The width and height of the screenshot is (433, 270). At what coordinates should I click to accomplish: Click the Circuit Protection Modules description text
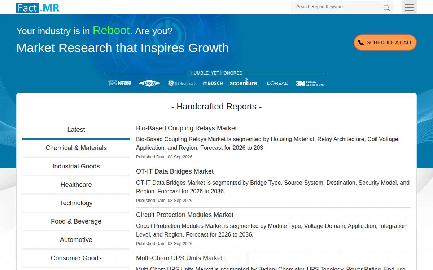271,230
